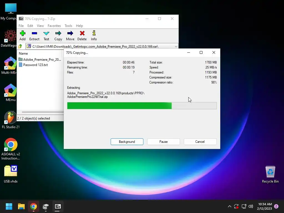Click the Add toolbar icon in 7-Zip

click(x=22, y=35)
